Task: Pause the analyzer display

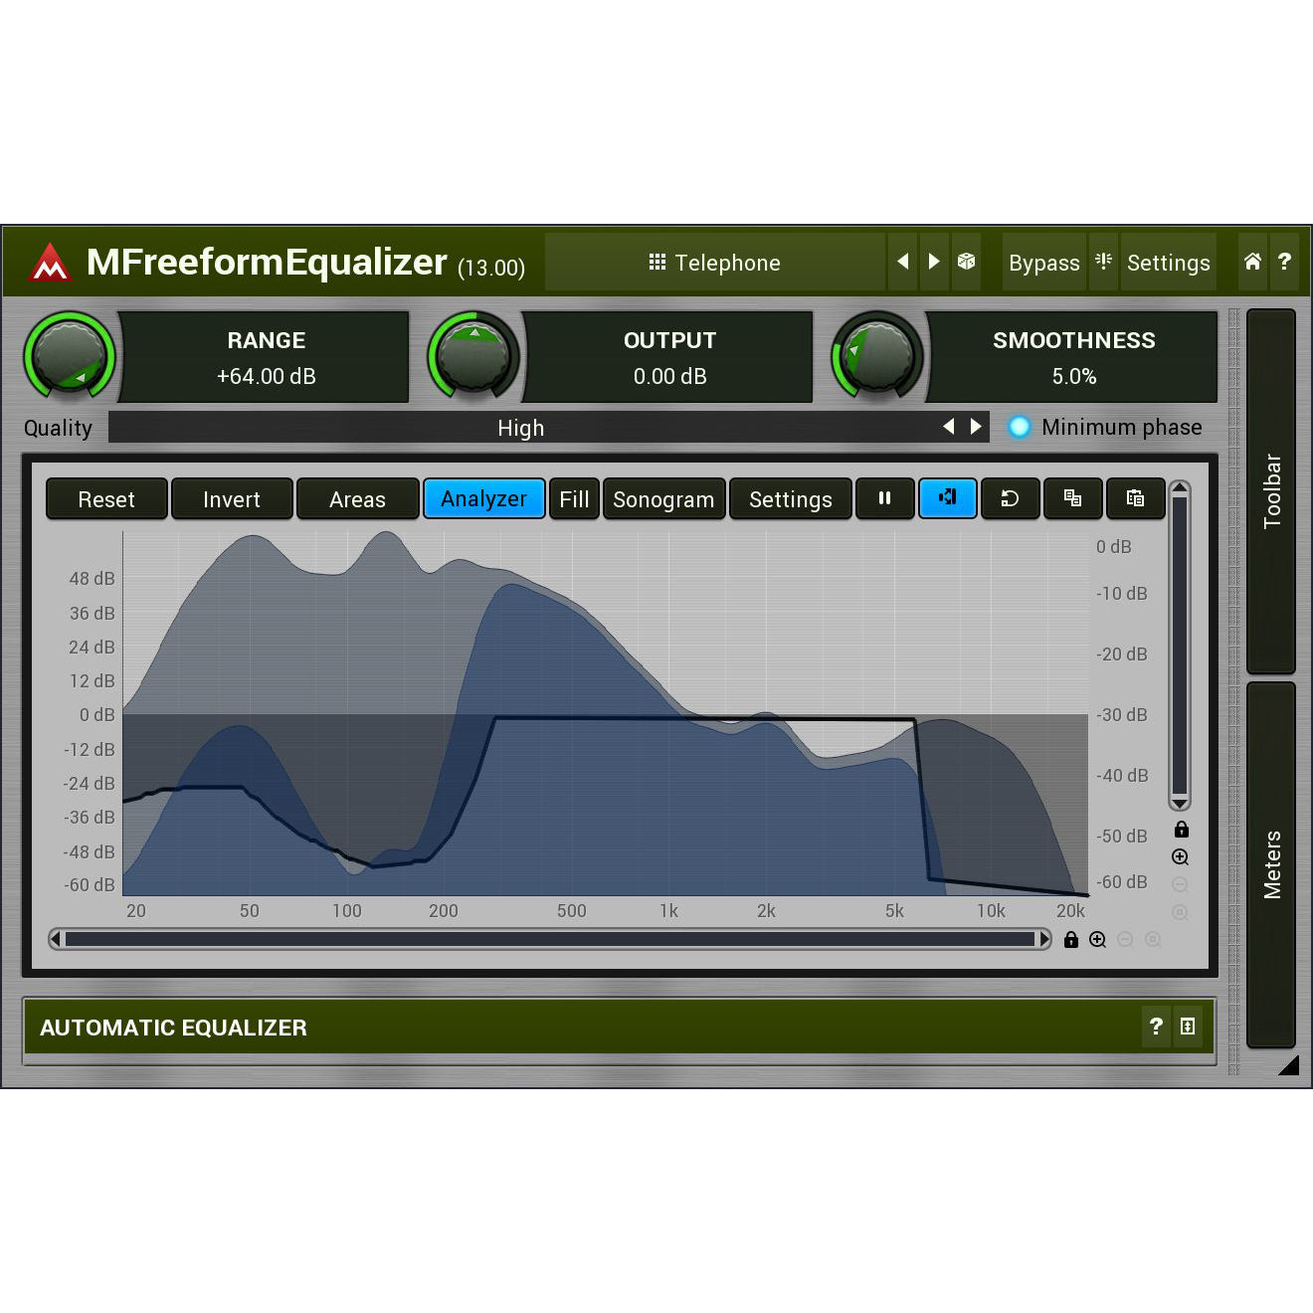Action: (884, 498)
